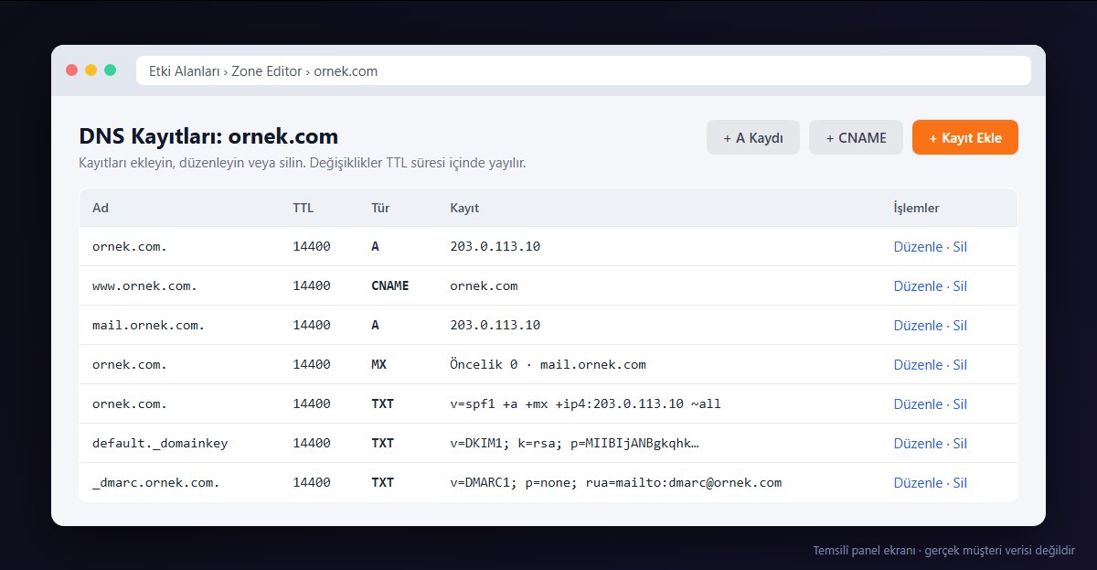Click the "+ A Kaydı" button

[753, 137]
